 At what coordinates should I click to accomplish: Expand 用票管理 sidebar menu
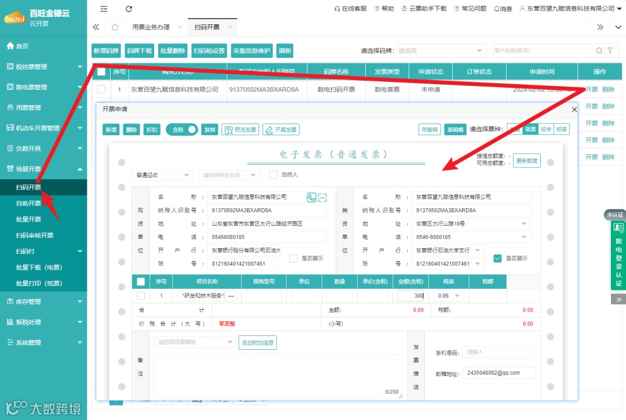coord(43,107)
